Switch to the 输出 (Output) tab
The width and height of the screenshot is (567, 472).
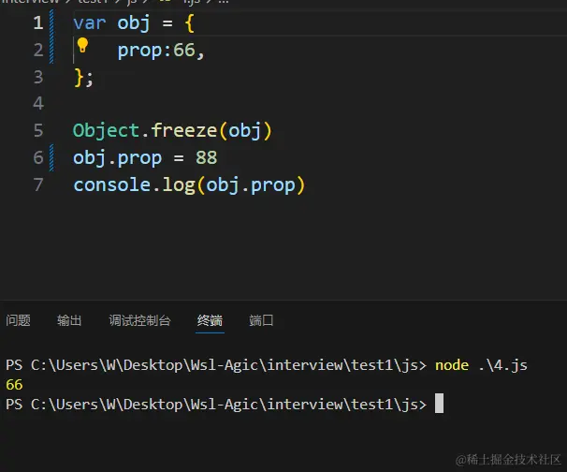pyautogui.click(x=69, y=320)
